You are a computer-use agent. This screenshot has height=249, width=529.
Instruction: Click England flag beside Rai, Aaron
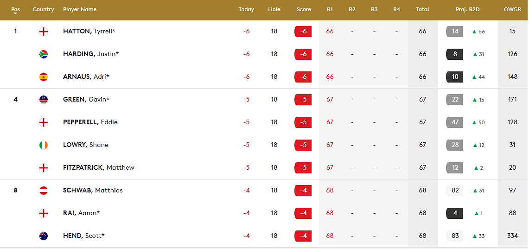(x=44, y=213)
